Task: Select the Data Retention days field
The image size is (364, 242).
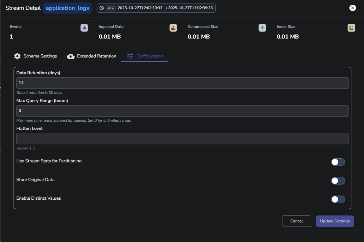Action: tap(182, 83)
